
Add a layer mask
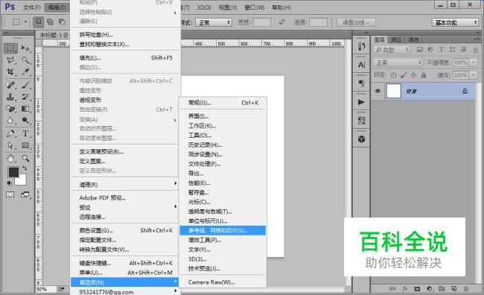click(417, 289)
